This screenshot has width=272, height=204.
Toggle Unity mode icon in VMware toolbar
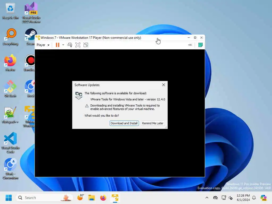pos(86,45)
